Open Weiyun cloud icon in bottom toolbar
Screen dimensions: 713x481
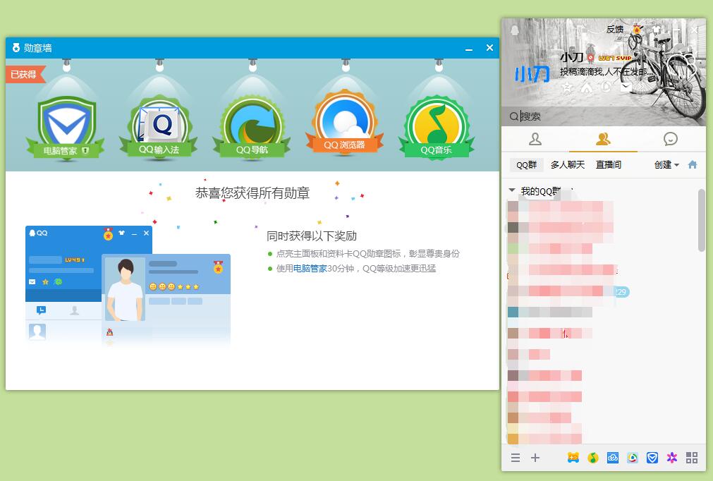point(613,458)
